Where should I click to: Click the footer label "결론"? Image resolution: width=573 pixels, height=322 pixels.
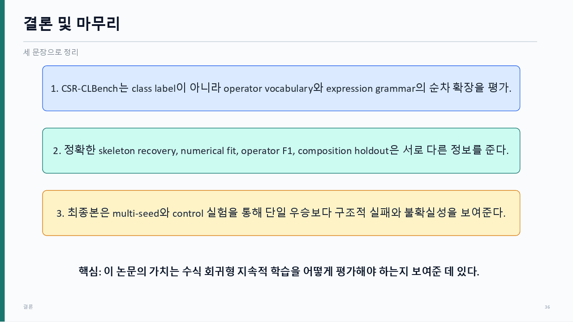[28, 307]
